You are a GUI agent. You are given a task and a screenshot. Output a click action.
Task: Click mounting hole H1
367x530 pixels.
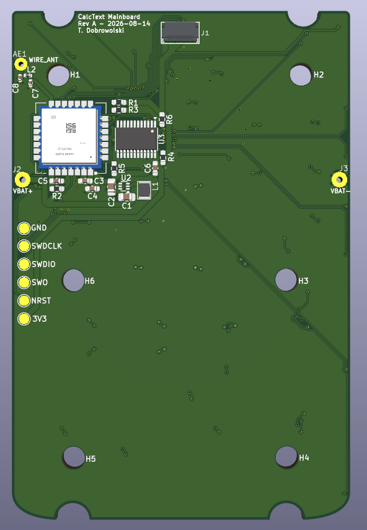pos(58,76)
